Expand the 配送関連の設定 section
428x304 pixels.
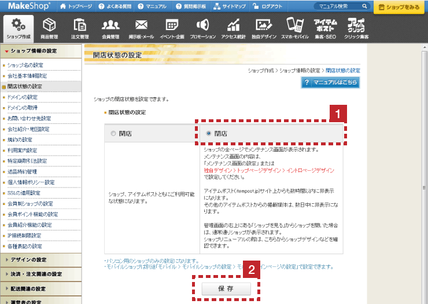40,288
